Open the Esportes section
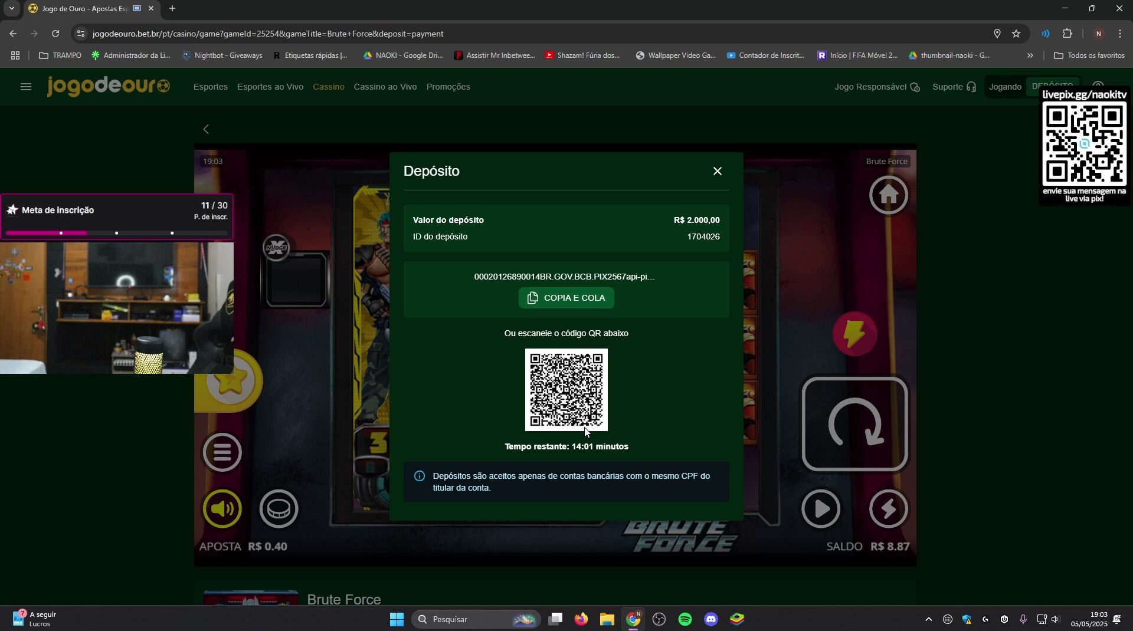This screenshot has width=1133, height=631. (211, 87)
